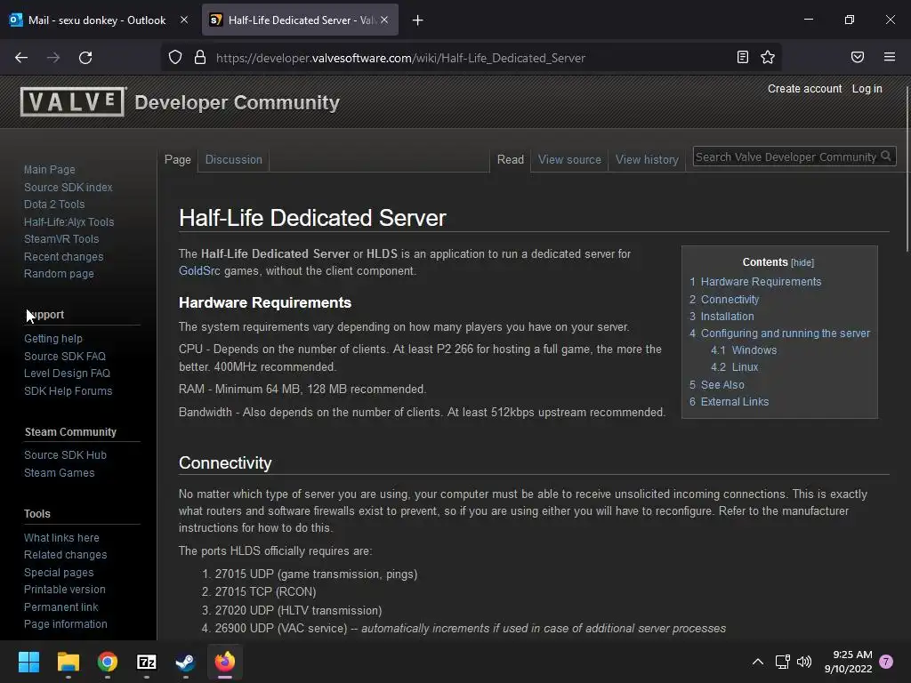Launch Google Chrome from the taskbar
The width and height of the screenshot is (911, 683).
[108, 662]
